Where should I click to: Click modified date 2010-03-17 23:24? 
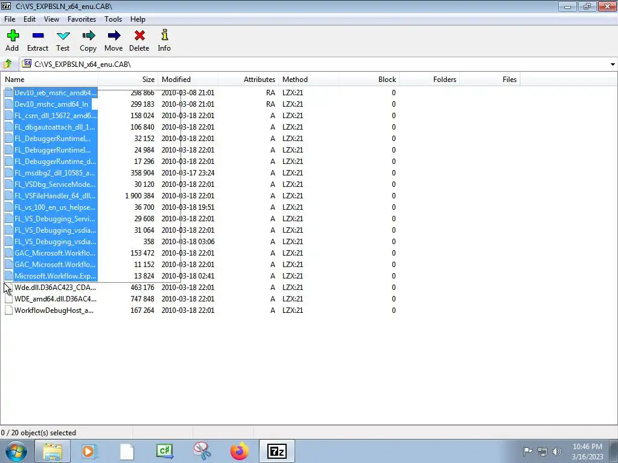(x=188, y=173)
